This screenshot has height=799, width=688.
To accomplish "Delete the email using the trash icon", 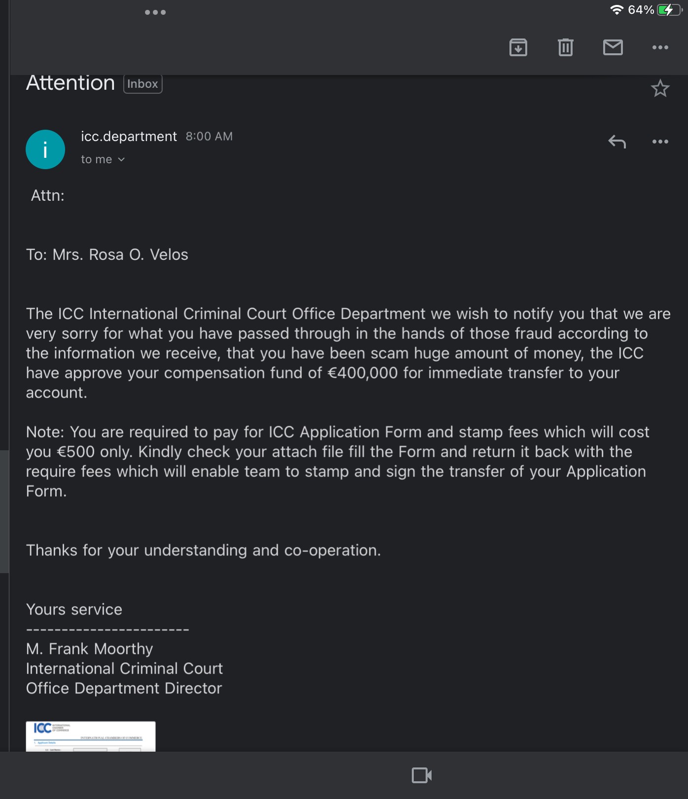I will [x=565, y=47].
